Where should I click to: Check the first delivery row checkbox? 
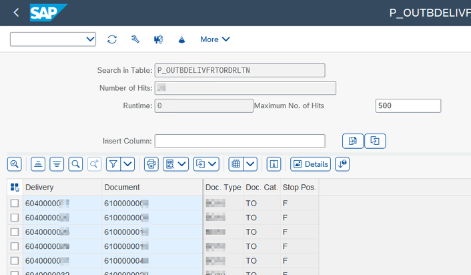15,203
